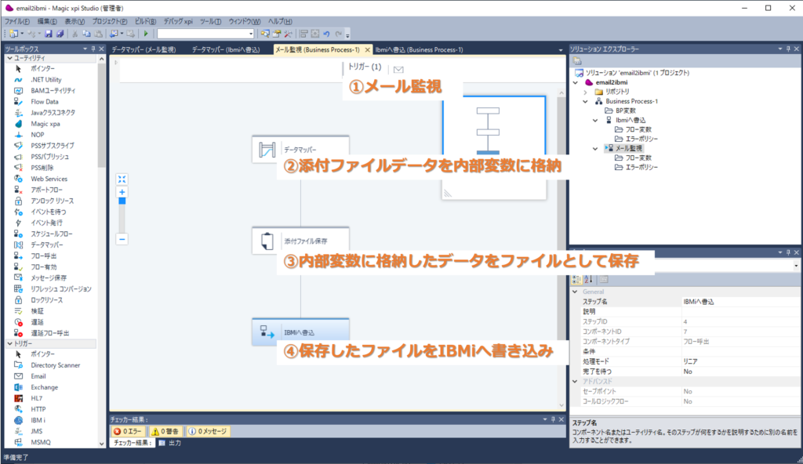Click the canvas zoom slider handle

(x=122, y=201)
